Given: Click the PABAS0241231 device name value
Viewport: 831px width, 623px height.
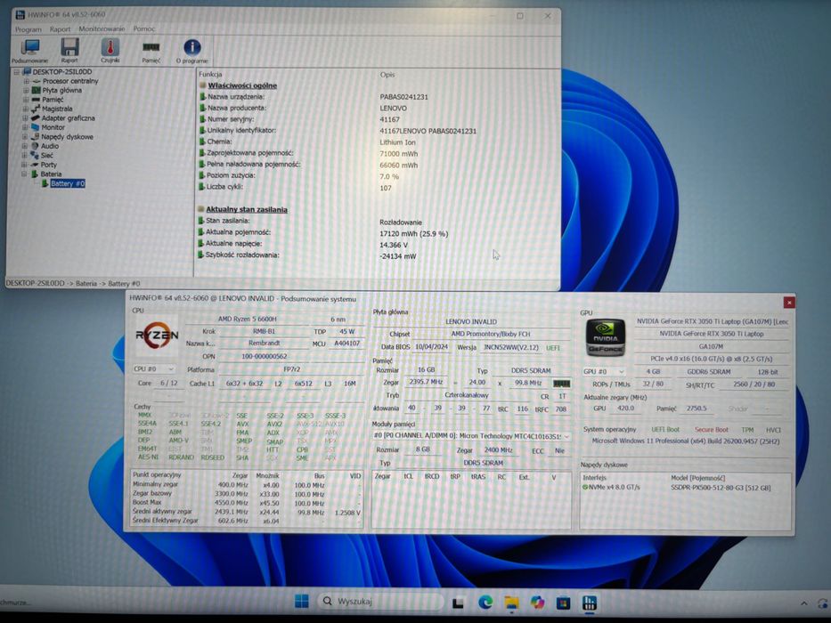Looking at the screenshot, I should point(403,97).
